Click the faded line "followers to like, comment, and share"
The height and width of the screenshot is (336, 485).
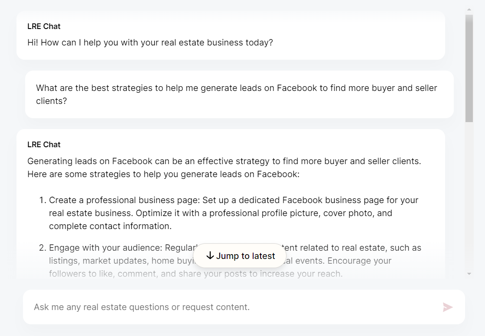[195, 274]
